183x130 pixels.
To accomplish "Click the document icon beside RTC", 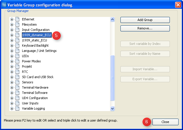I will 17,72.
